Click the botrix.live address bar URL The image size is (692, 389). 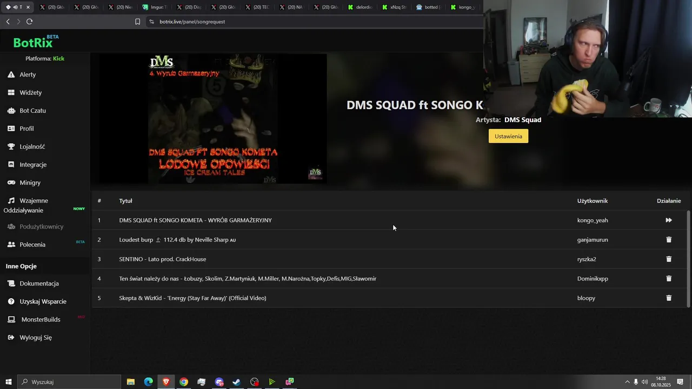pos(192,22)
